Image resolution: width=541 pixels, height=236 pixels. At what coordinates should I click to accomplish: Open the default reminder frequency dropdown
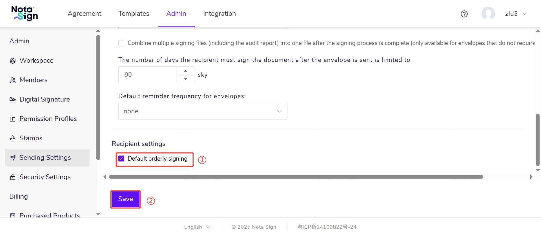pyautogui.click(x=203, y=111)
